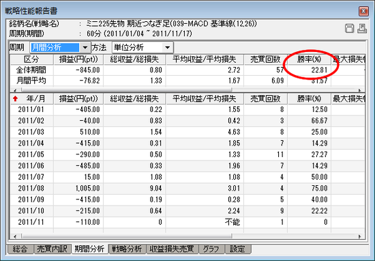The image size is (375, 261).
Task: Click the 不能 cell in the 2011/11 row
Action: pyautogui.click(x=205, y=222)
